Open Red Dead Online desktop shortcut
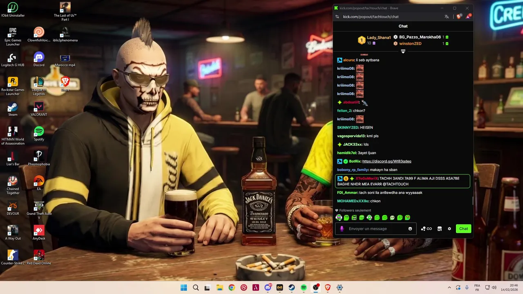This screenshot has height=294, width=523. [x=39, y=258]
